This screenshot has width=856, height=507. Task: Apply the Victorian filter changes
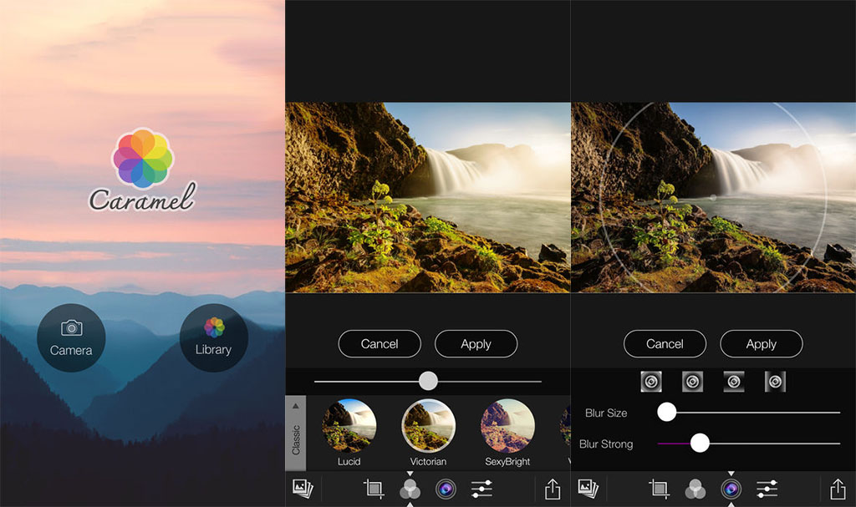pyautogui.click(x=476, y=344)
